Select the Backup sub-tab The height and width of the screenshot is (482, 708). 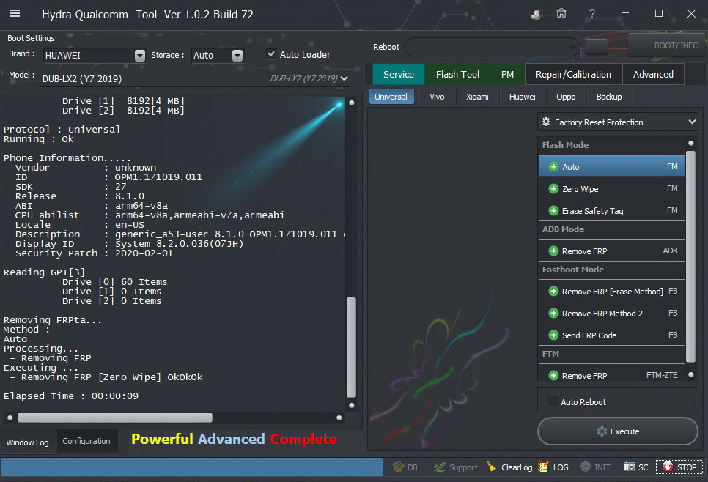click(x=608, y=97)
